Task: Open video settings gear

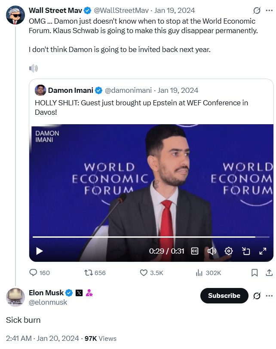Action: 229,251
